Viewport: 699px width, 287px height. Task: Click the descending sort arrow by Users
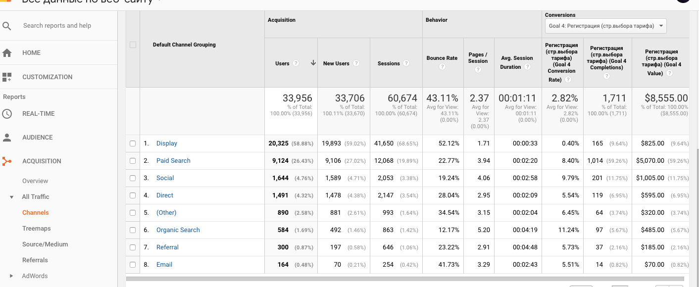313,63
